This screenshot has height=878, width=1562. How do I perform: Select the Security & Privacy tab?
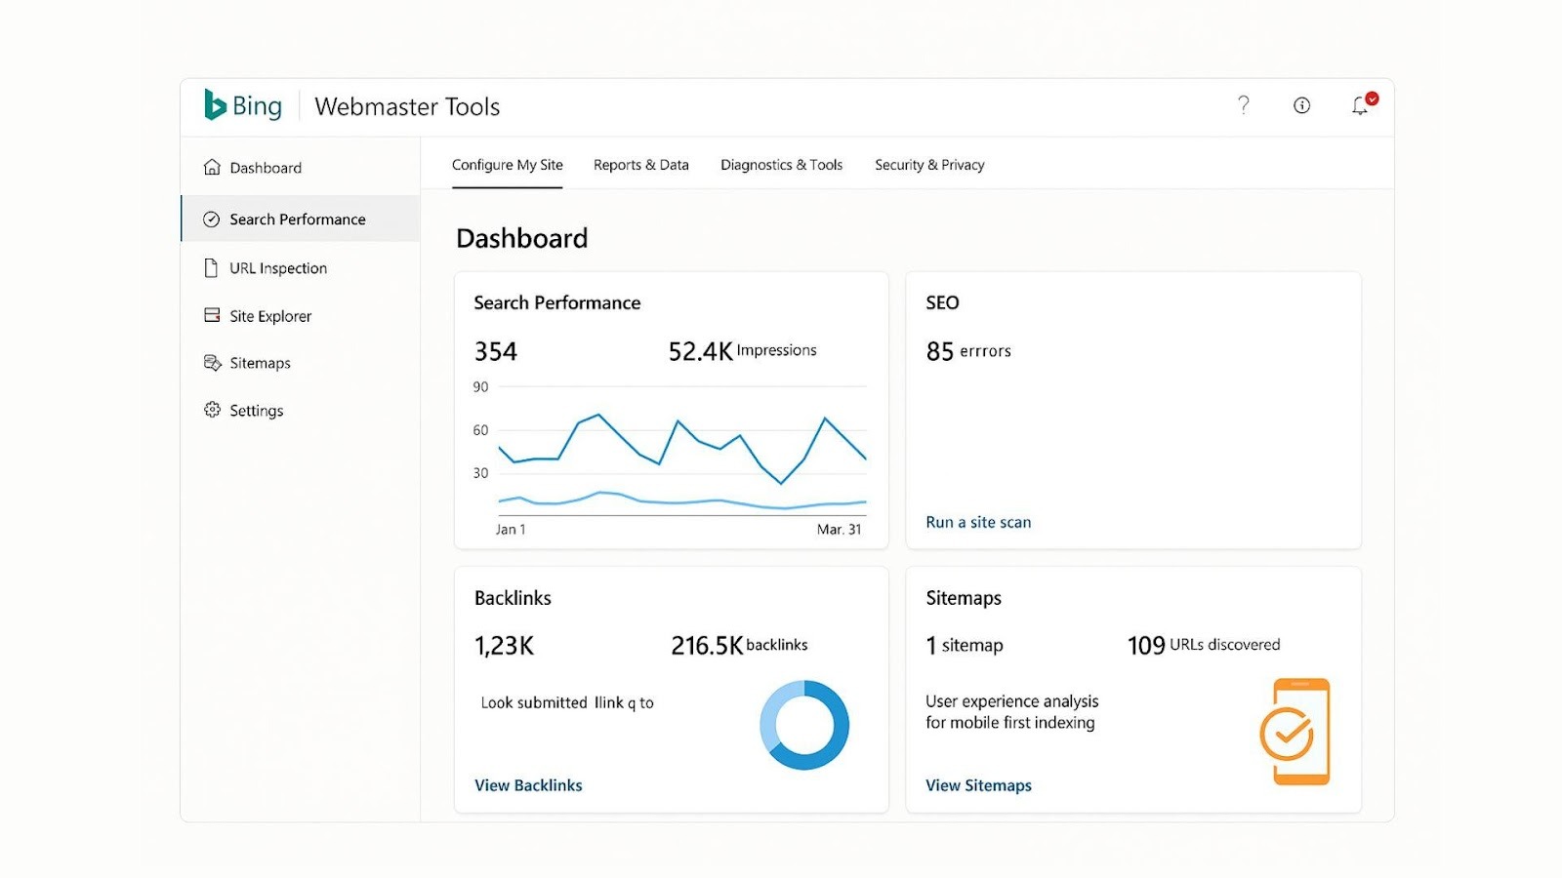coord(928,164)
